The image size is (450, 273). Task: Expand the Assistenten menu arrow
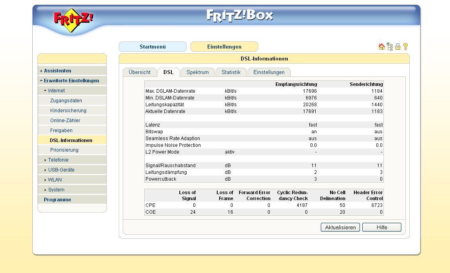41,71
